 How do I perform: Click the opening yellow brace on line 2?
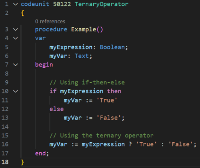pos(23,13)
